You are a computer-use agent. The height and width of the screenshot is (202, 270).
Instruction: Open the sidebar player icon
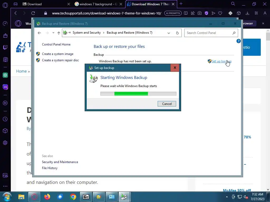click(5, 103)
